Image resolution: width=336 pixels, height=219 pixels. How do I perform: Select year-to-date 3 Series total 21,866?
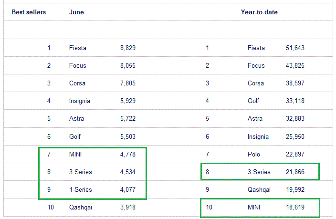tap(295, 172)
